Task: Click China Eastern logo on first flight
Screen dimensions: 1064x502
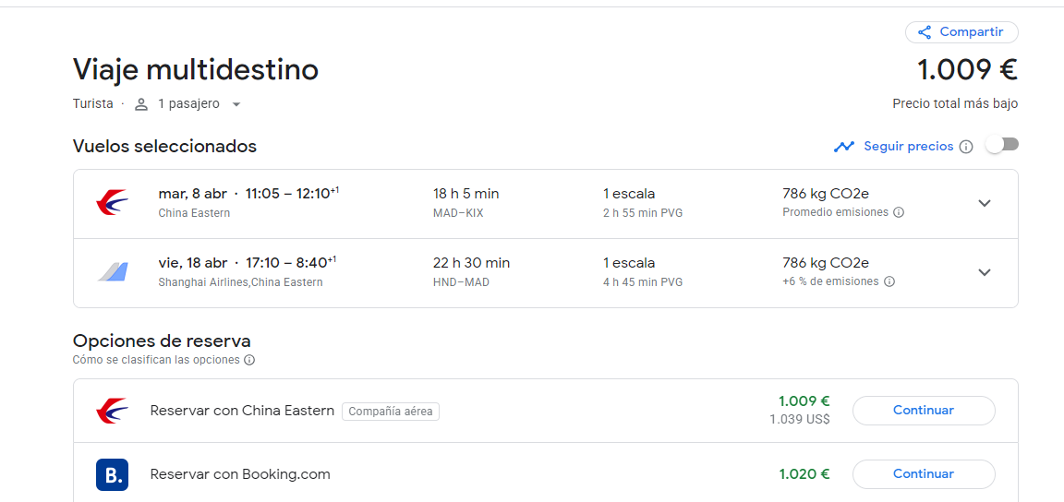Action: [112, 204]
